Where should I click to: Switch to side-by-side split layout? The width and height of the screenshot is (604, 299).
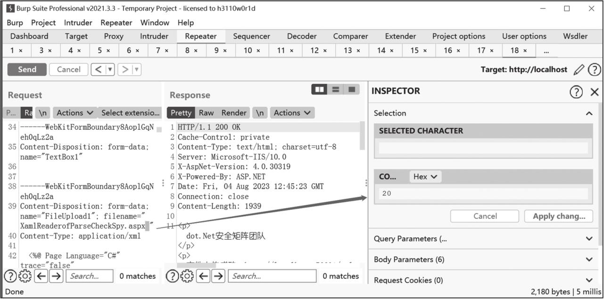[319, 89]
